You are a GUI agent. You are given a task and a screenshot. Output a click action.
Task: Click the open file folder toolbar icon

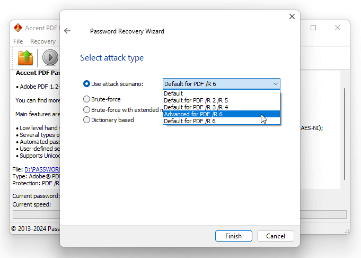point(25,57)
